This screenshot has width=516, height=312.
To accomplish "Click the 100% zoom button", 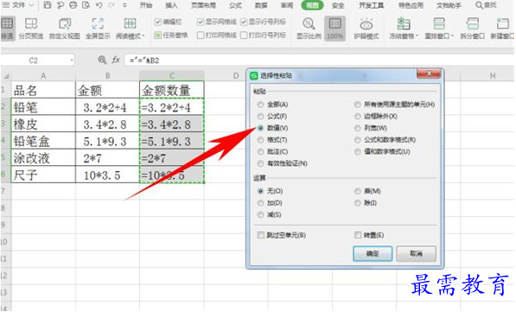I will click(x=335, y=29).
